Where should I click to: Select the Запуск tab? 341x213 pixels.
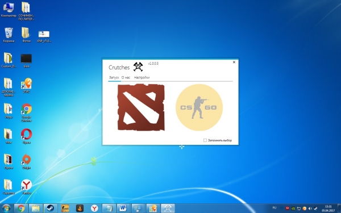114,77
